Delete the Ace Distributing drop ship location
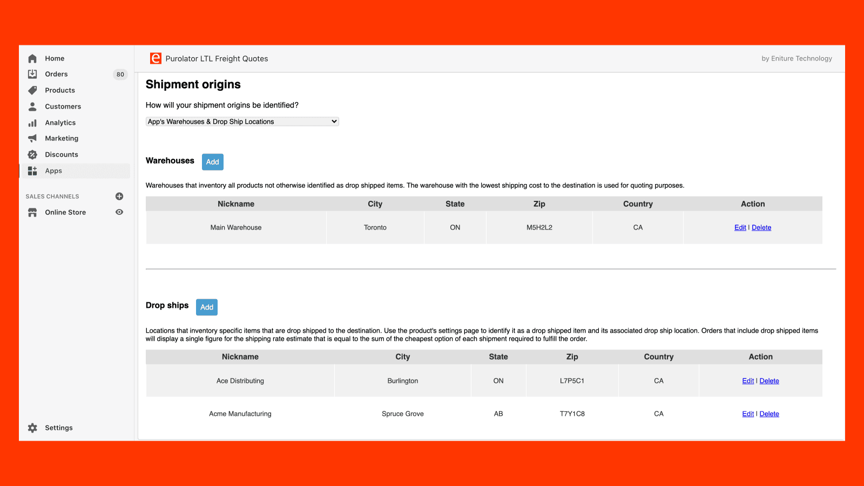This screenshot has width=864, height=486. pyautogui.click(x=769, y=381)
